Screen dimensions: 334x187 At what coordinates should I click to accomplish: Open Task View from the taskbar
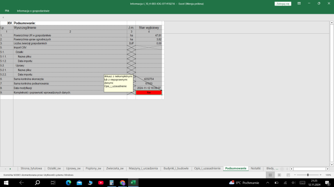click(x=53, y=182)
